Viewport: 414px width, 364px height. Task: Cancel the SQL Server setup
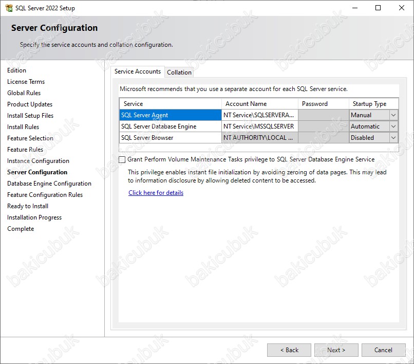[383, 350]
